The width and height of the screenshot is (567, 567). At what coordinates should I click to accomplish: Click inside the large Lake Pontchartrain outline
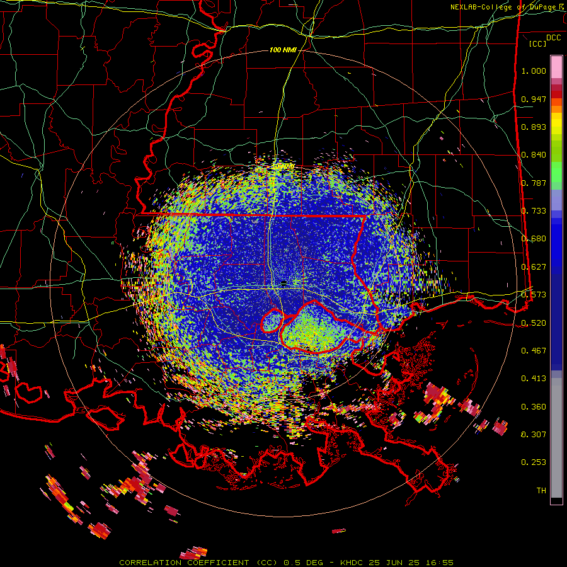pyautogui.click(x=312, y=329)
